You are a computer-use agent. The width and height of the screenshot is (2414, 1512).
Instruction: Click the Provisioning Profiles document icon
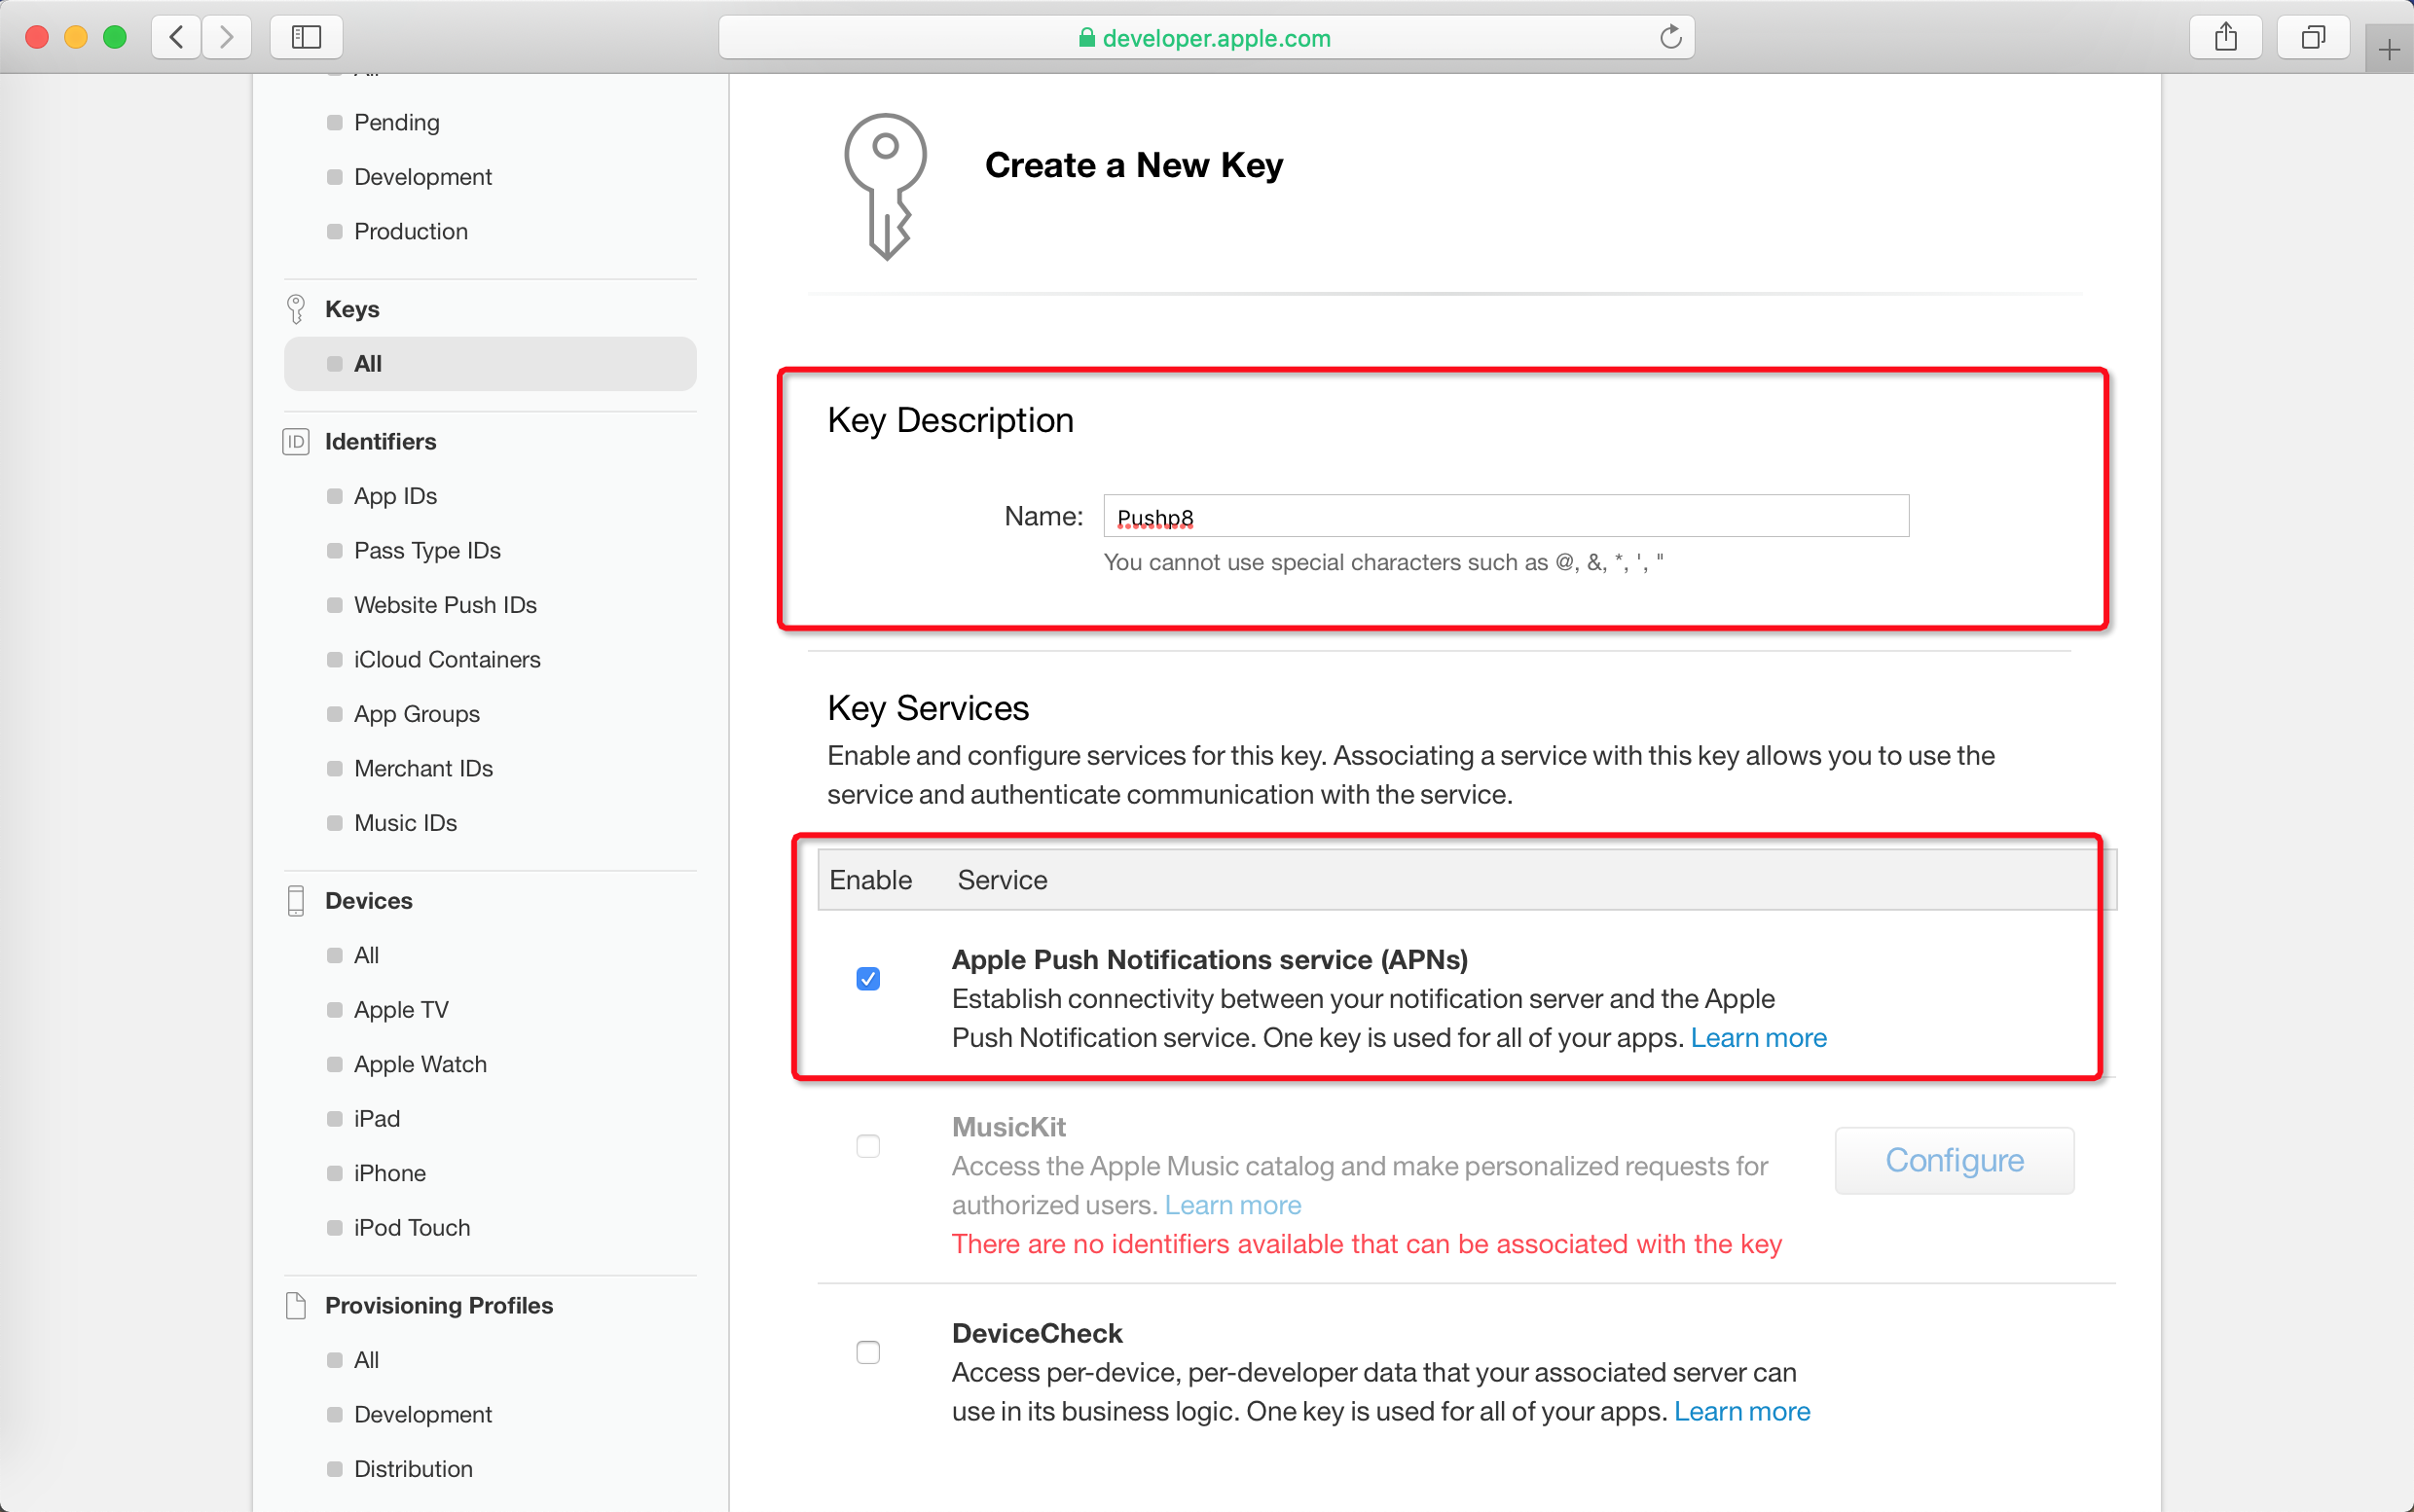pyautogui.click(x=296, y=1305)
